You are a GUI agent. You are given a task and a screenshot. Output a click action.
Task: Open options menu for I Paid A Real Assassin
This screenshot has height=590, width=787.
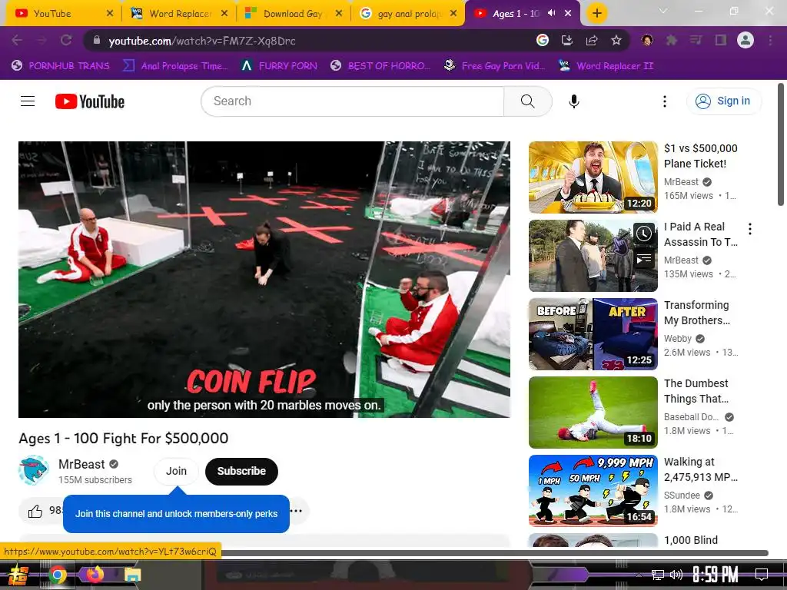coord(750,229)
